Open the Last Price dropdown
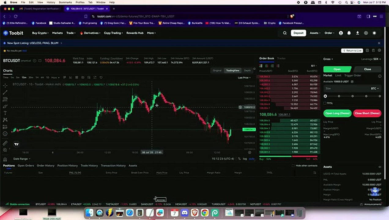Image resolution: width=389 pixels, height=220 pixels. tap(244, 78)
